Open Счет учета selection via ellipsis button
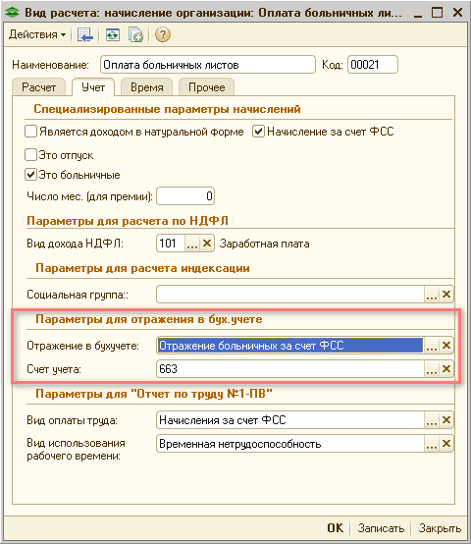This screenshot has width=471, height=544. [432, 369]
